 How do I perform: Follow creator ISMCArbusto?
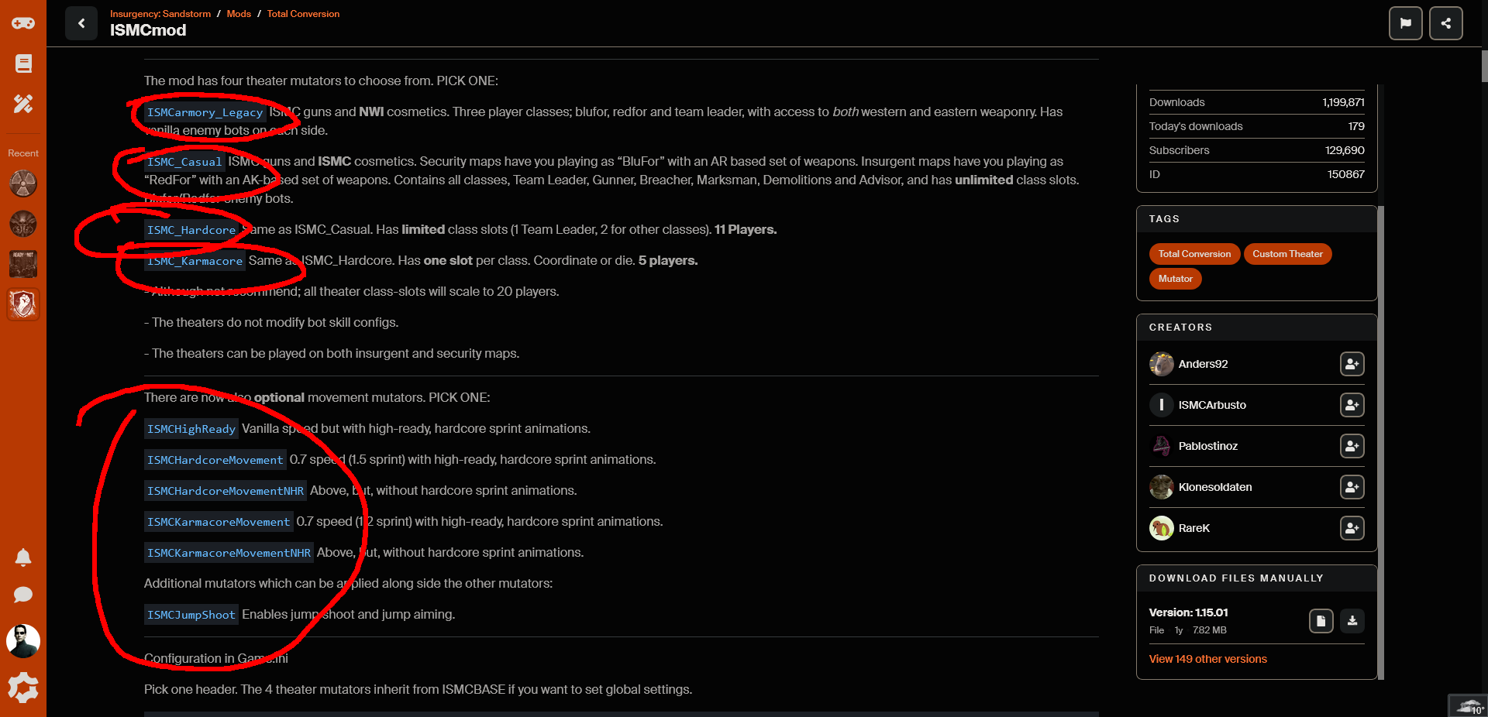point(1352,405)
